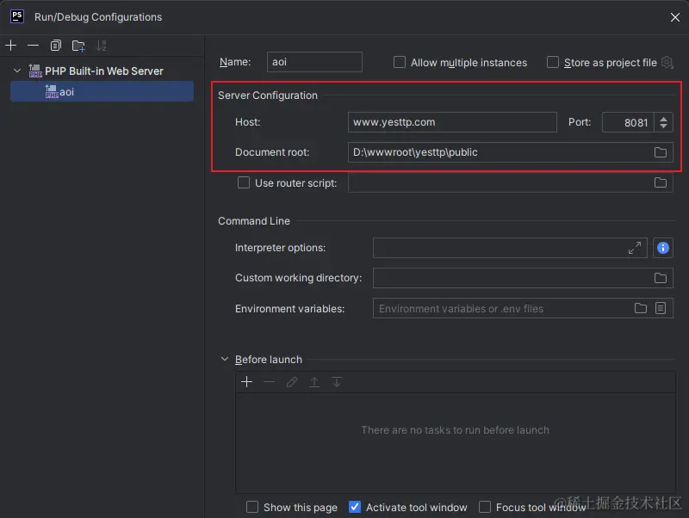Enable Use router script
The height and width of the screenshot is (518, 689).
[244, 182]
